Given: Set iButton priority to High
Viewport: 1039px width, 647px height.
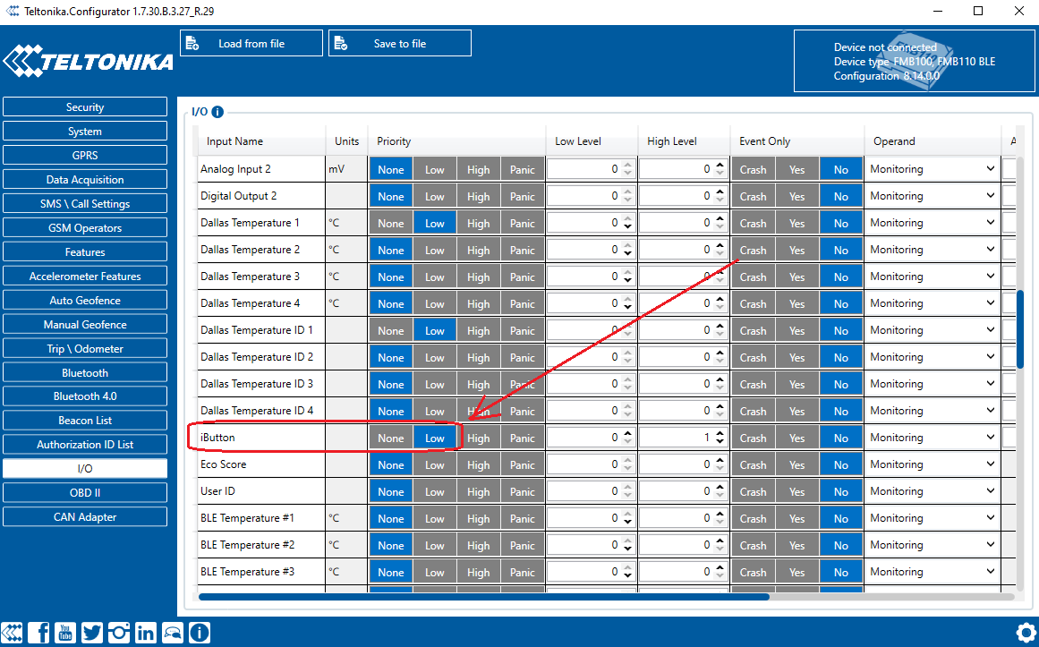Looking at the screenshot, I should 479,438.
